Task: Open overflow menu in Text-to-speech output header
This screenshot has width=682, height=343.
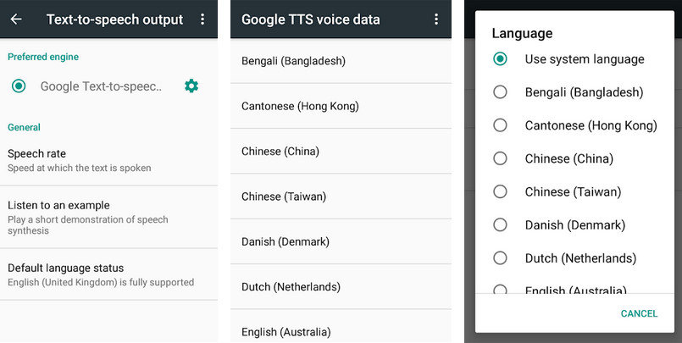Action: point(202,19)
